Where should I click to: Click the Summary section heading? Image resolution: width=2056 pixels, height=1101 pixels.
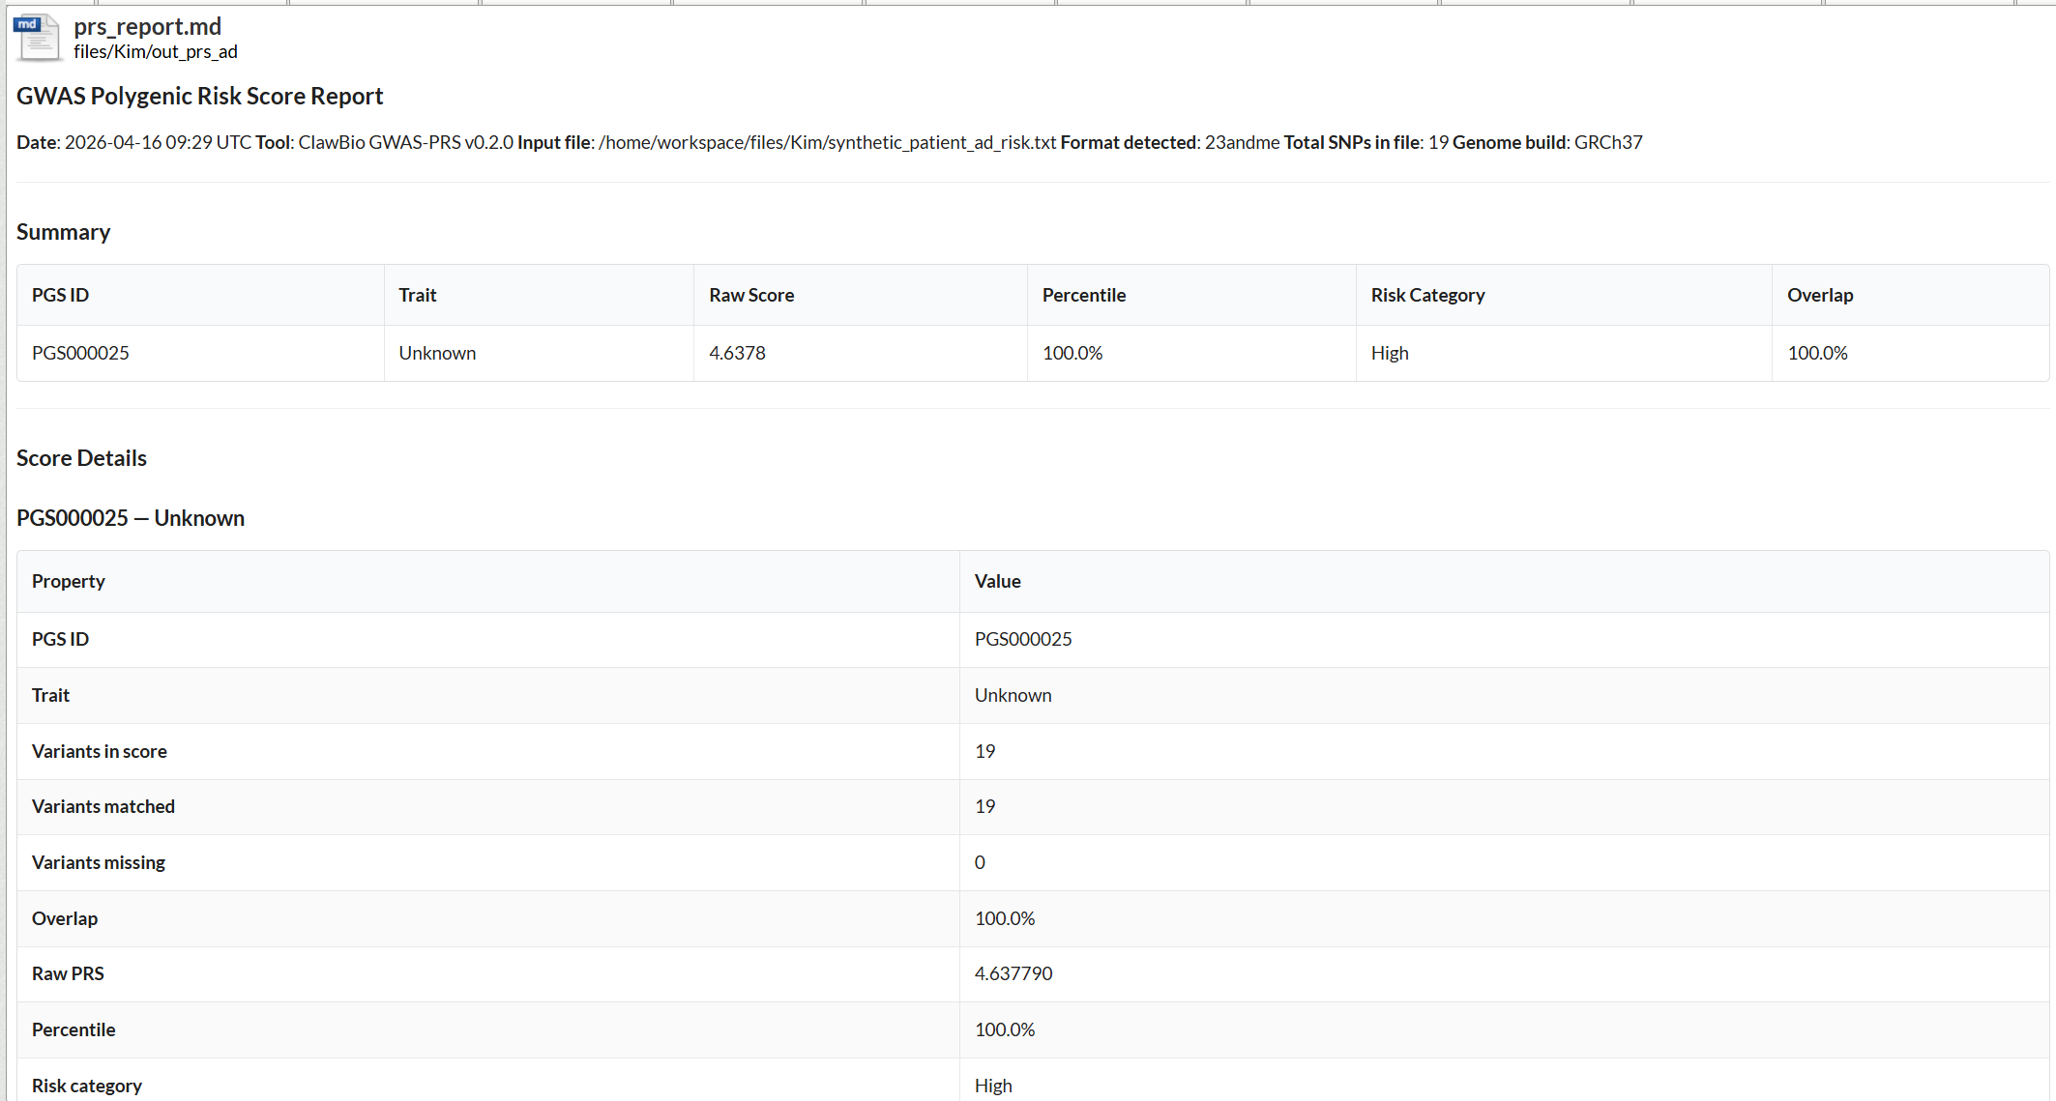(x=63, y=232)
